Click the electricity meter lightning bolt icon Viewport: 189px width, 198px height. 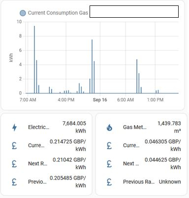pos(15,127)
